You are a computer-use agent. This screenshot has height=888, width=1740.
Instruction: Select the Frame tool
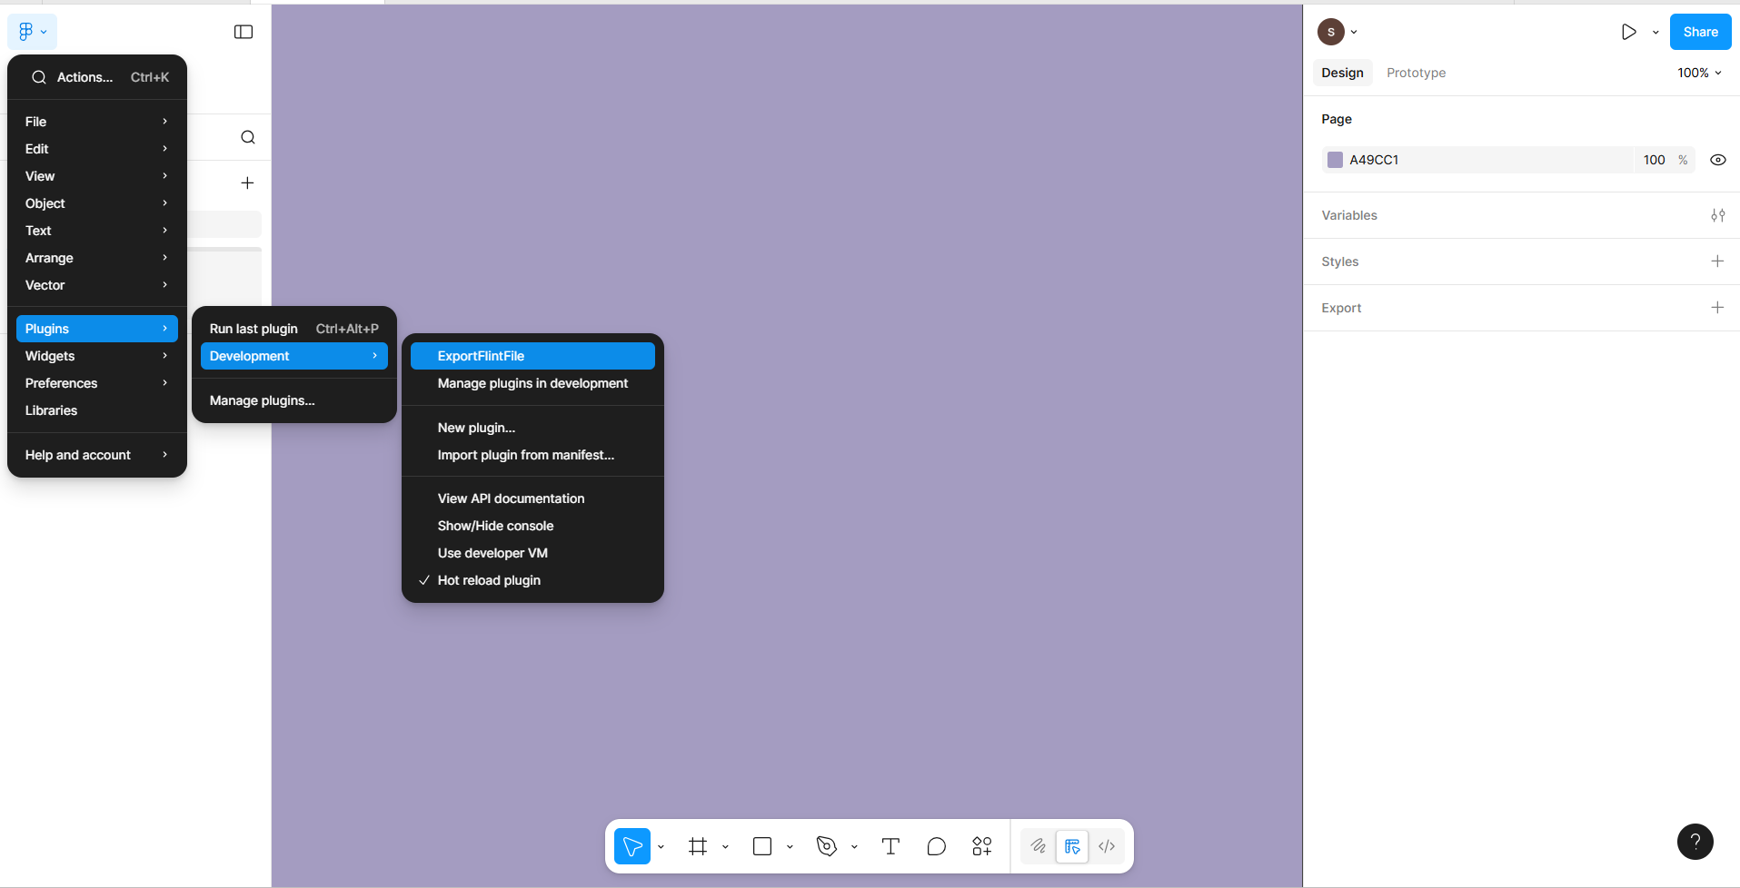[698, 846]
